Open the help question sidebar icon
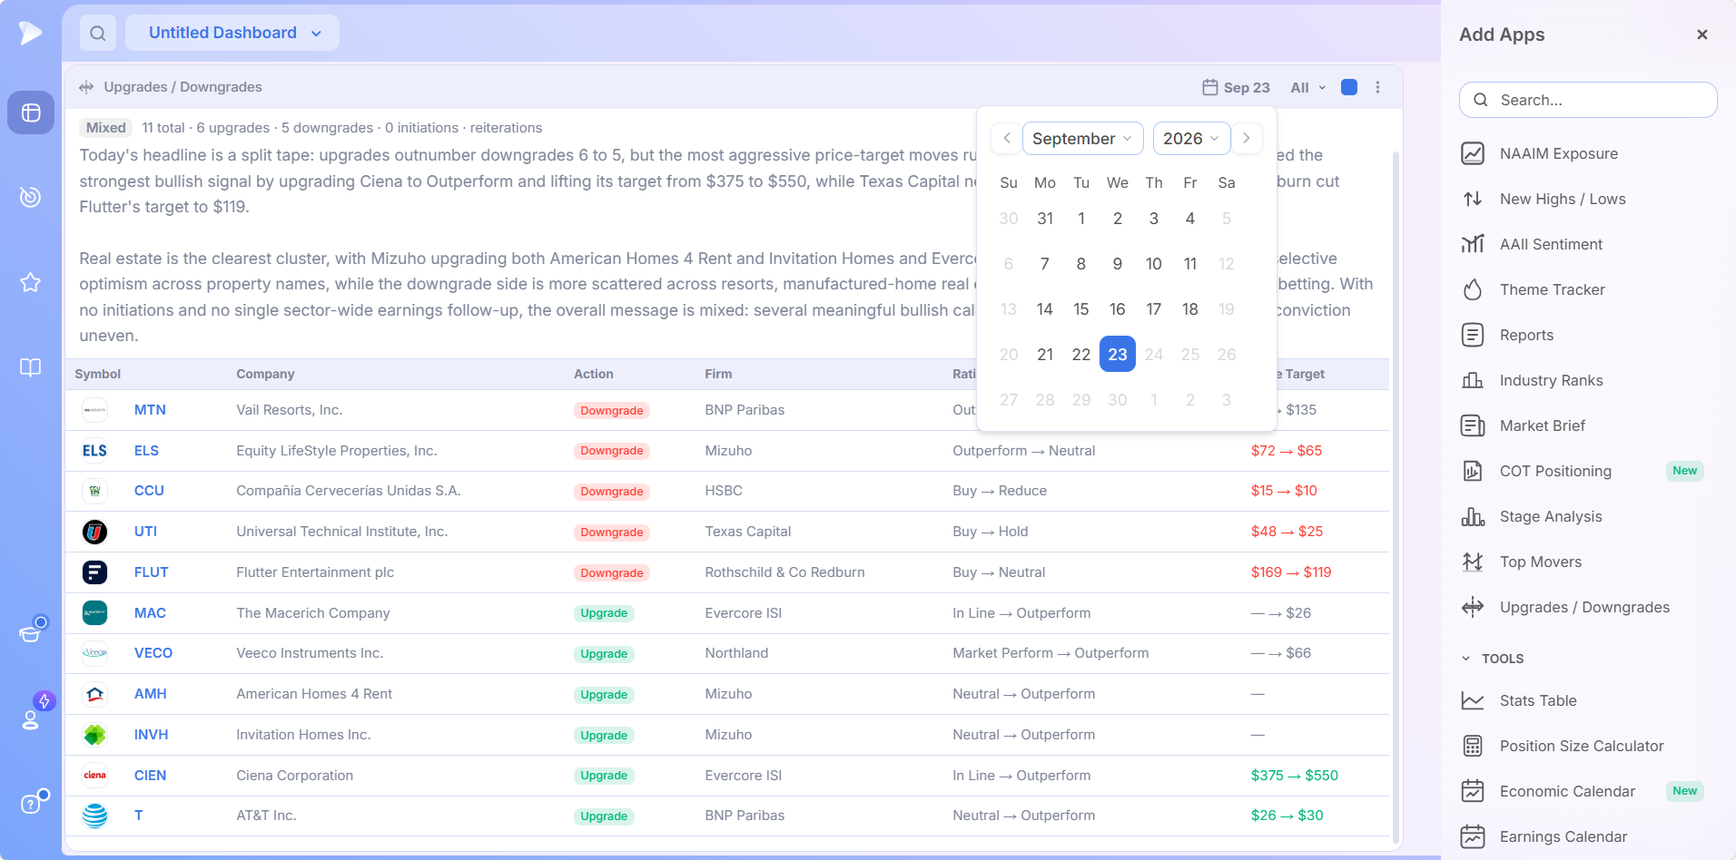The height and width of the screenshot is (860, 1736). point(31,804)
